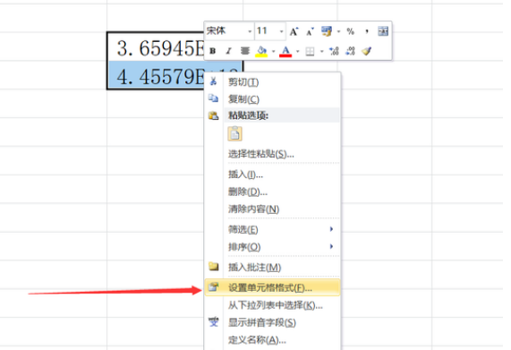Viewport: 511px width, 350px height.
Task: Apply percent style from mini toolbar
Action: pyautogui.click(x=350, y=31)
